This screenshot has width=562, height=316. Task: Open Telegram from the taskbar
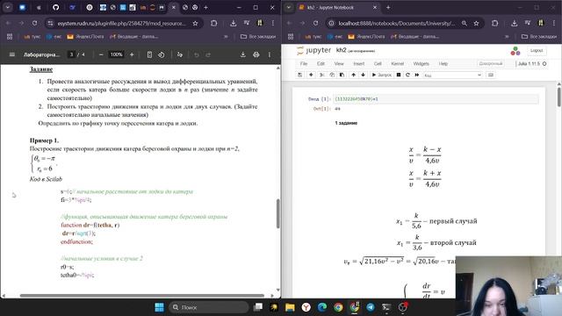click(x=371, y=307)
